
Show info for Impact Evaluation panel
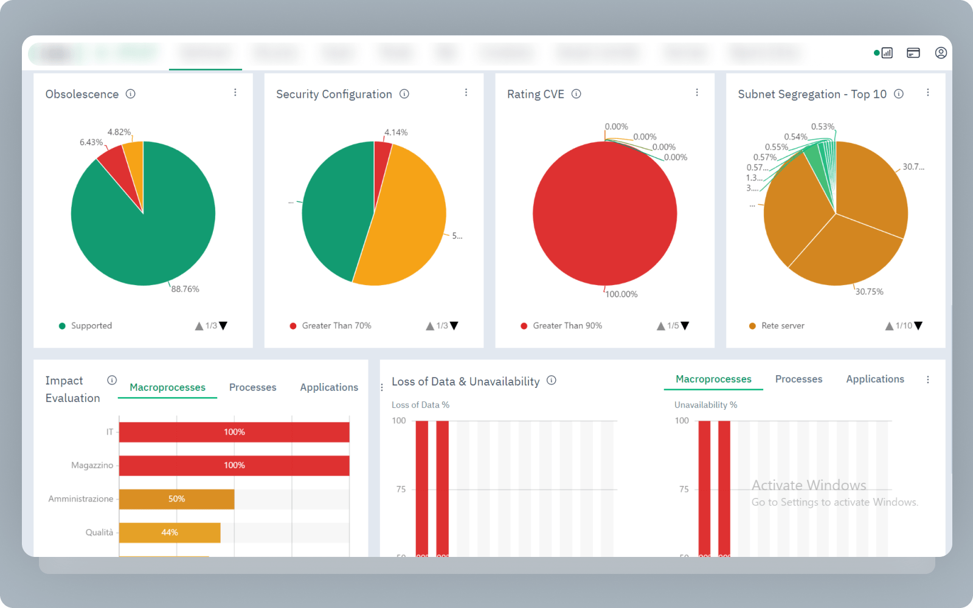(112, 380)
